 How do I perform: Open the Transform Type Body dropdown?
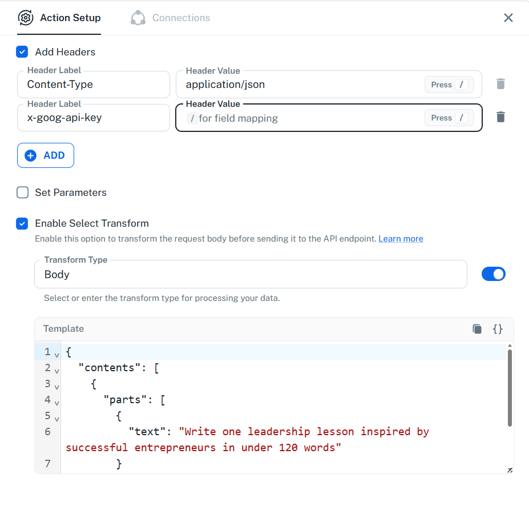[x=251, y=274]
